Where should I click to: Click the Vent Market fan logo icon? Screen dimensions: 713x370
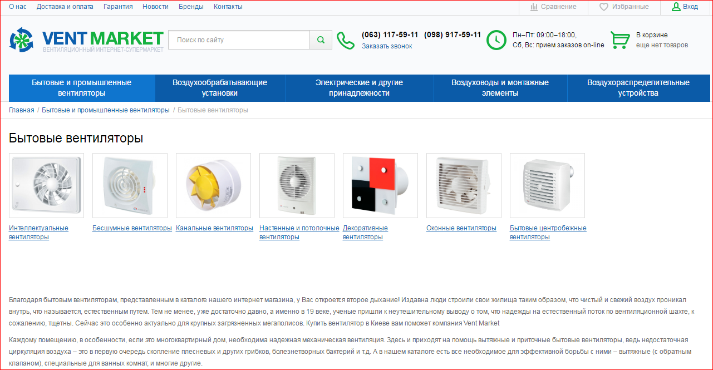[22, 40]
